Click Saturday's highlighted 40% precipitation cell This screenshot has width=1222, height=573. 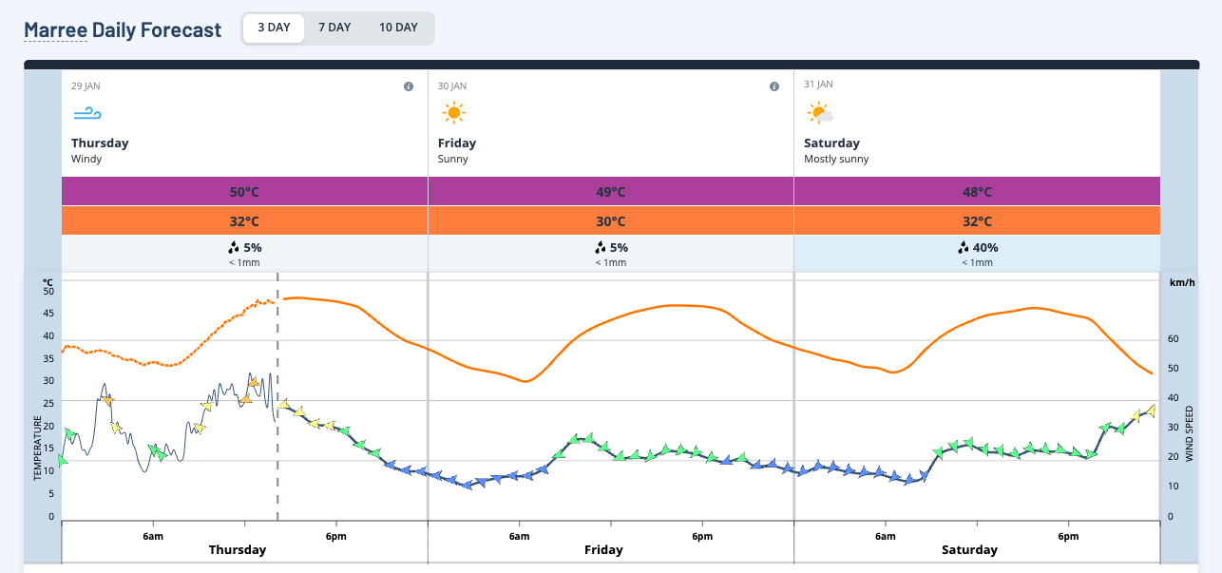point(977,253)
